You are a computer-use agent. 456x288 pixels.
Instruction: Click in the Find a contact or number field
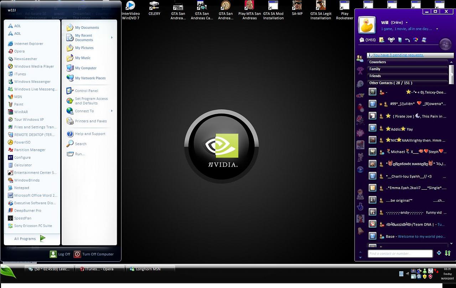[x=400, y=254]
